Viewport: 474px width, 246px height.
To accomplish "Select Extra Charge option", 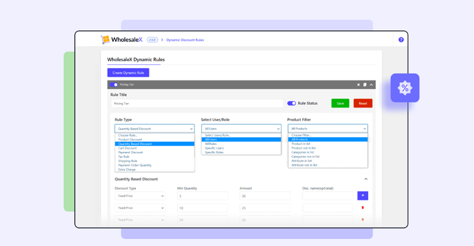I will click(155, 169).
